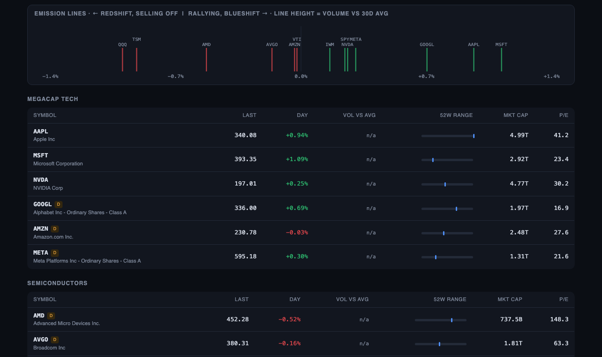Click MSFT 52-week range bar
602x357 pixels.
447,160
